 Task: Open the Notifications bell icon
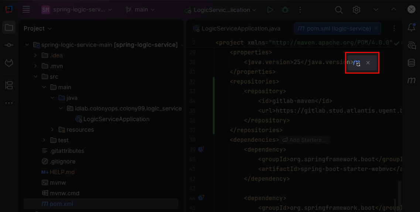(412, 27)
